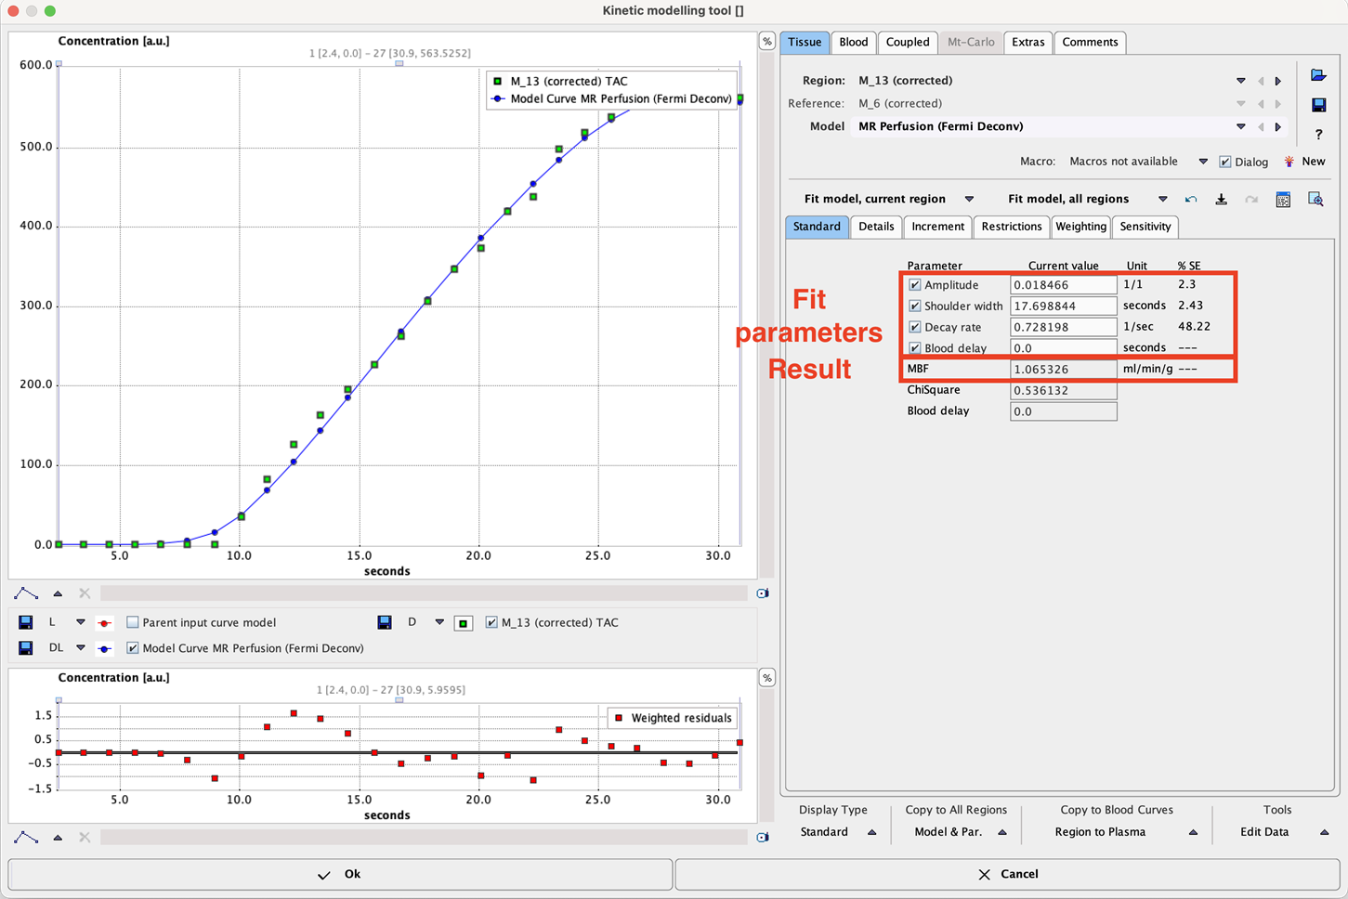Screen dimensions: 1348x899
Task: Click the Cancel button
Action: point(1007,874)
